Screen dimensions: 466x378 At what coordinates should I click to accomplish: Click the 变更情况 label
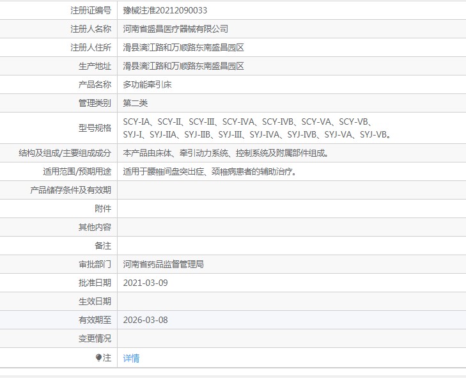(95, 338)
